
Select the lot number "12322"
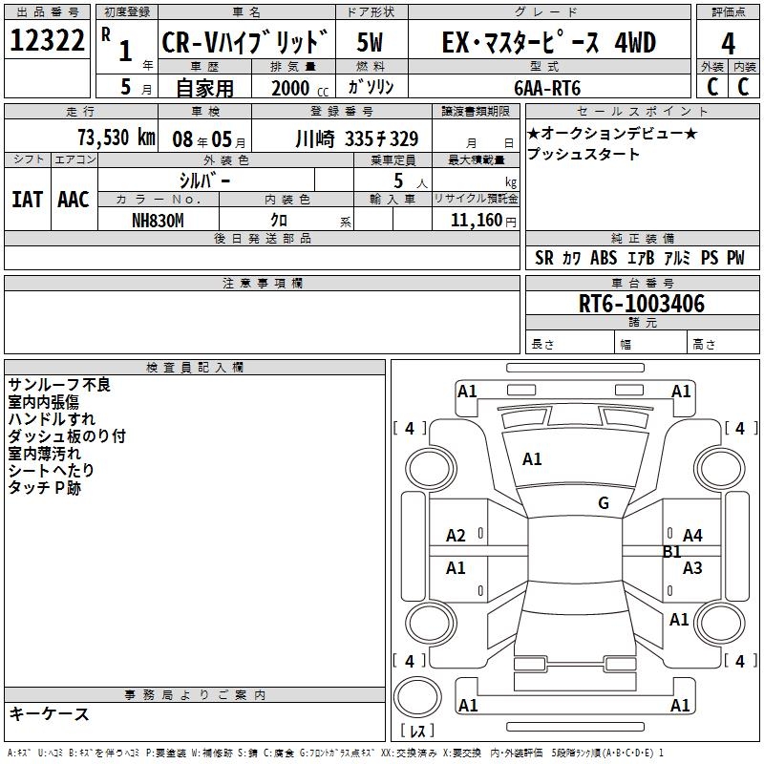click(x=47, y=40)
